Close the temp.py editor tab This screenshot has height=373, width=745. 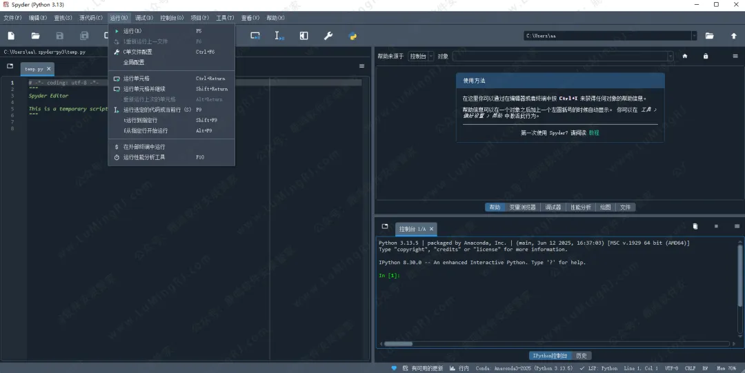click(49, 69)
